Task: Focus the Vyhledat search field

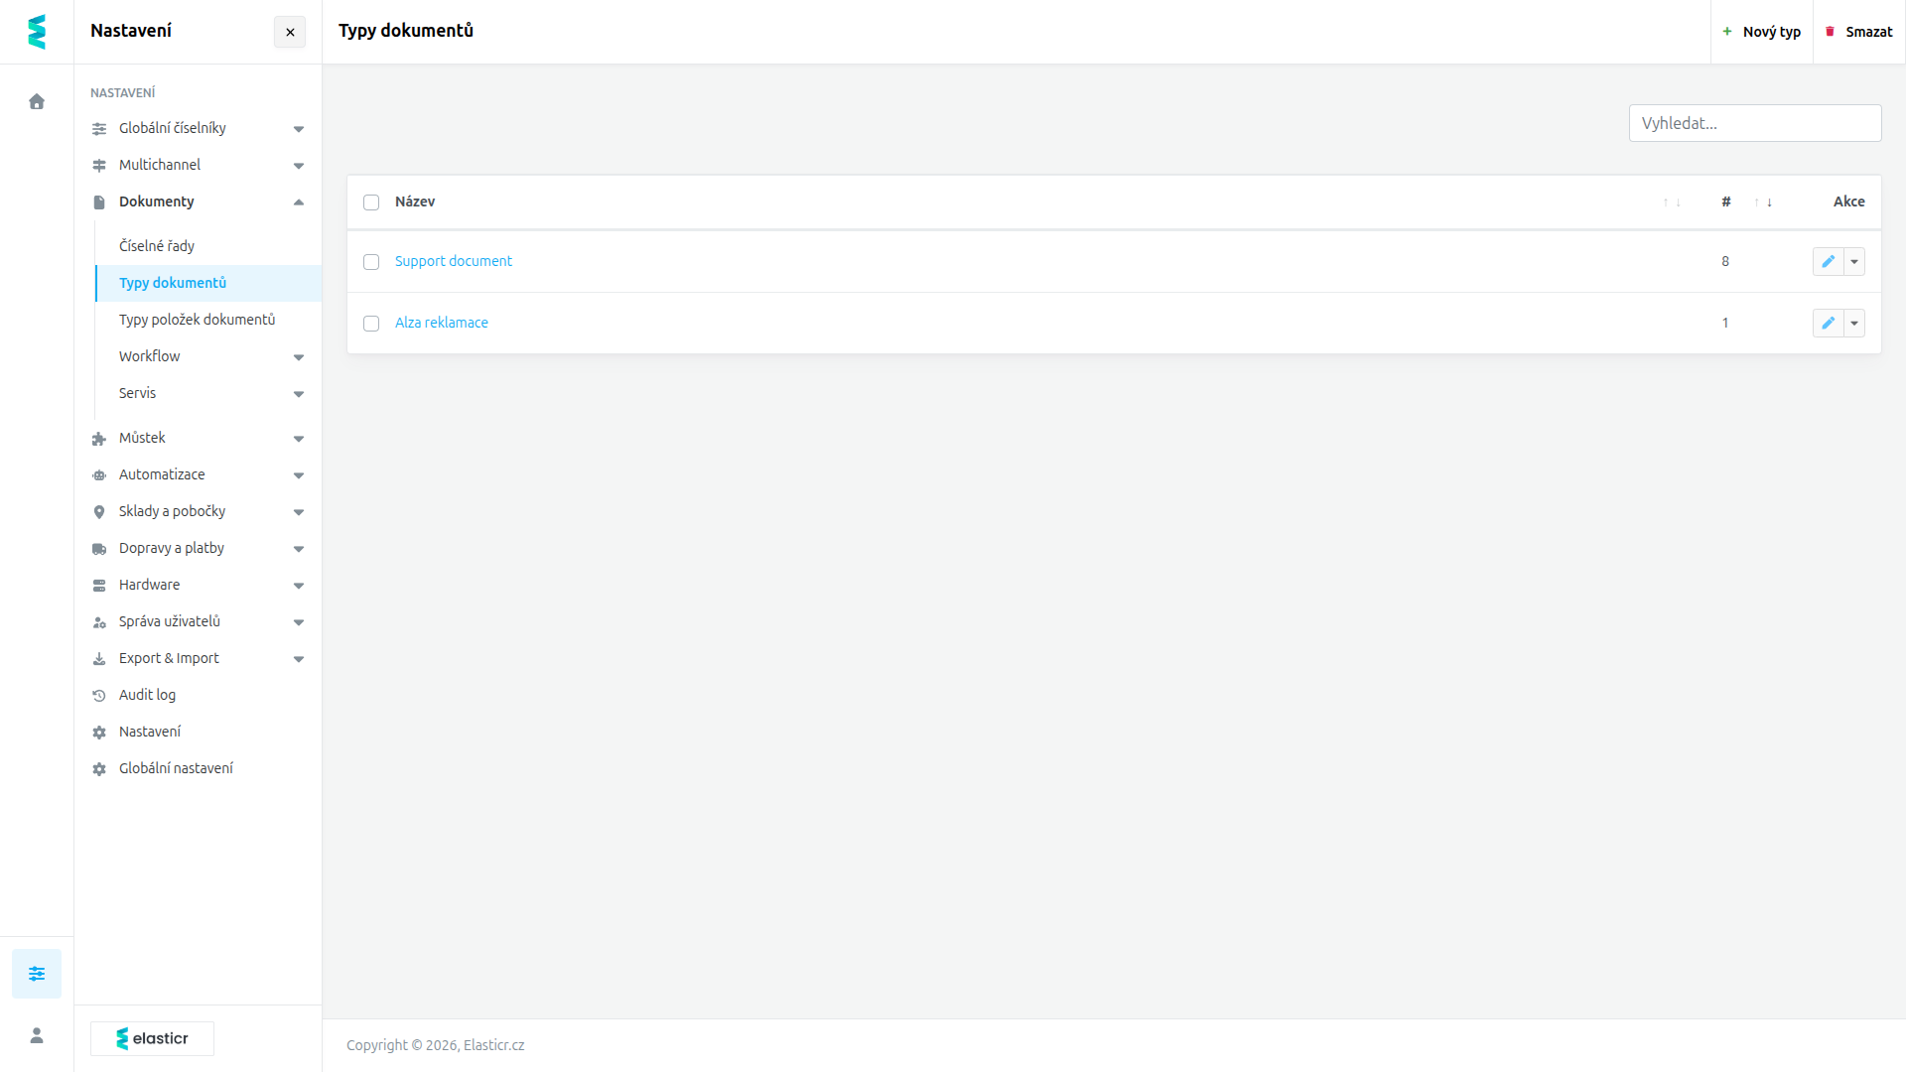Action: [x=1755, y=123]
